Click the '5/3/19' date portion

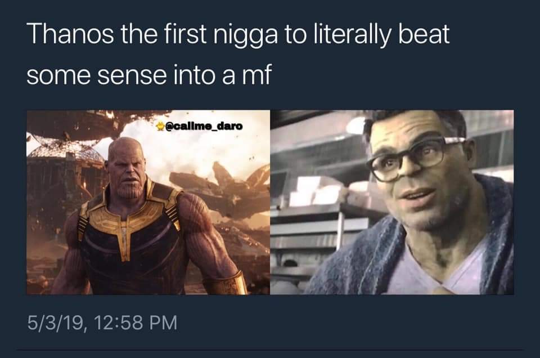[x=56, y=323]
